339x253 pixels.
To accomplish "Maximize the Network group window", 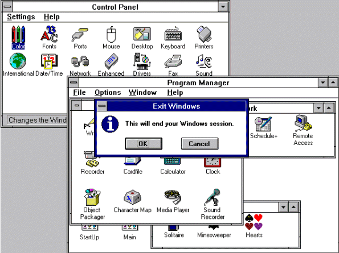I will click(x=329, y=108).
